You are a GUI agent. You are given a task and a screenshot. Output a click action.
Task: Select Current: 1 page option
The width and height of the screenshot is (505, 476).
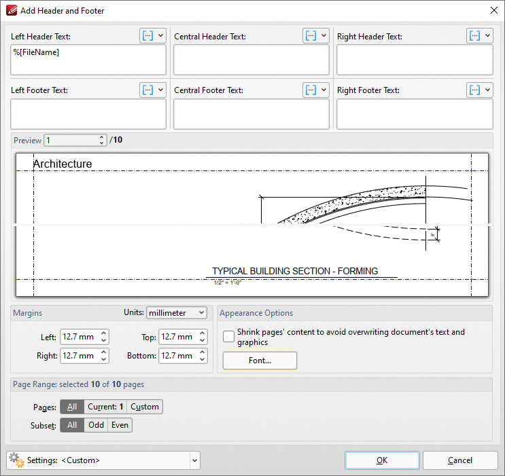[105, 407]
